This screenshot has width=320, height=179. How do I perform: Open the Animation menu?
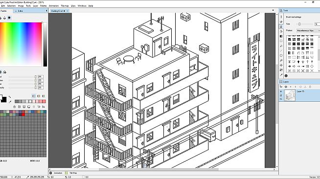pos(54,6)
